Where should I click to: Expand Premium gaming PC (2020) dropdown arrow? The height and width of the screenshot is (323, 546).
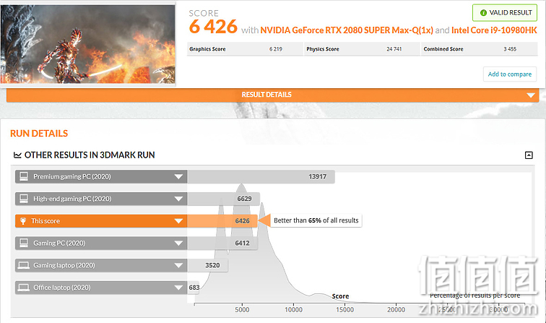point(178,176)
